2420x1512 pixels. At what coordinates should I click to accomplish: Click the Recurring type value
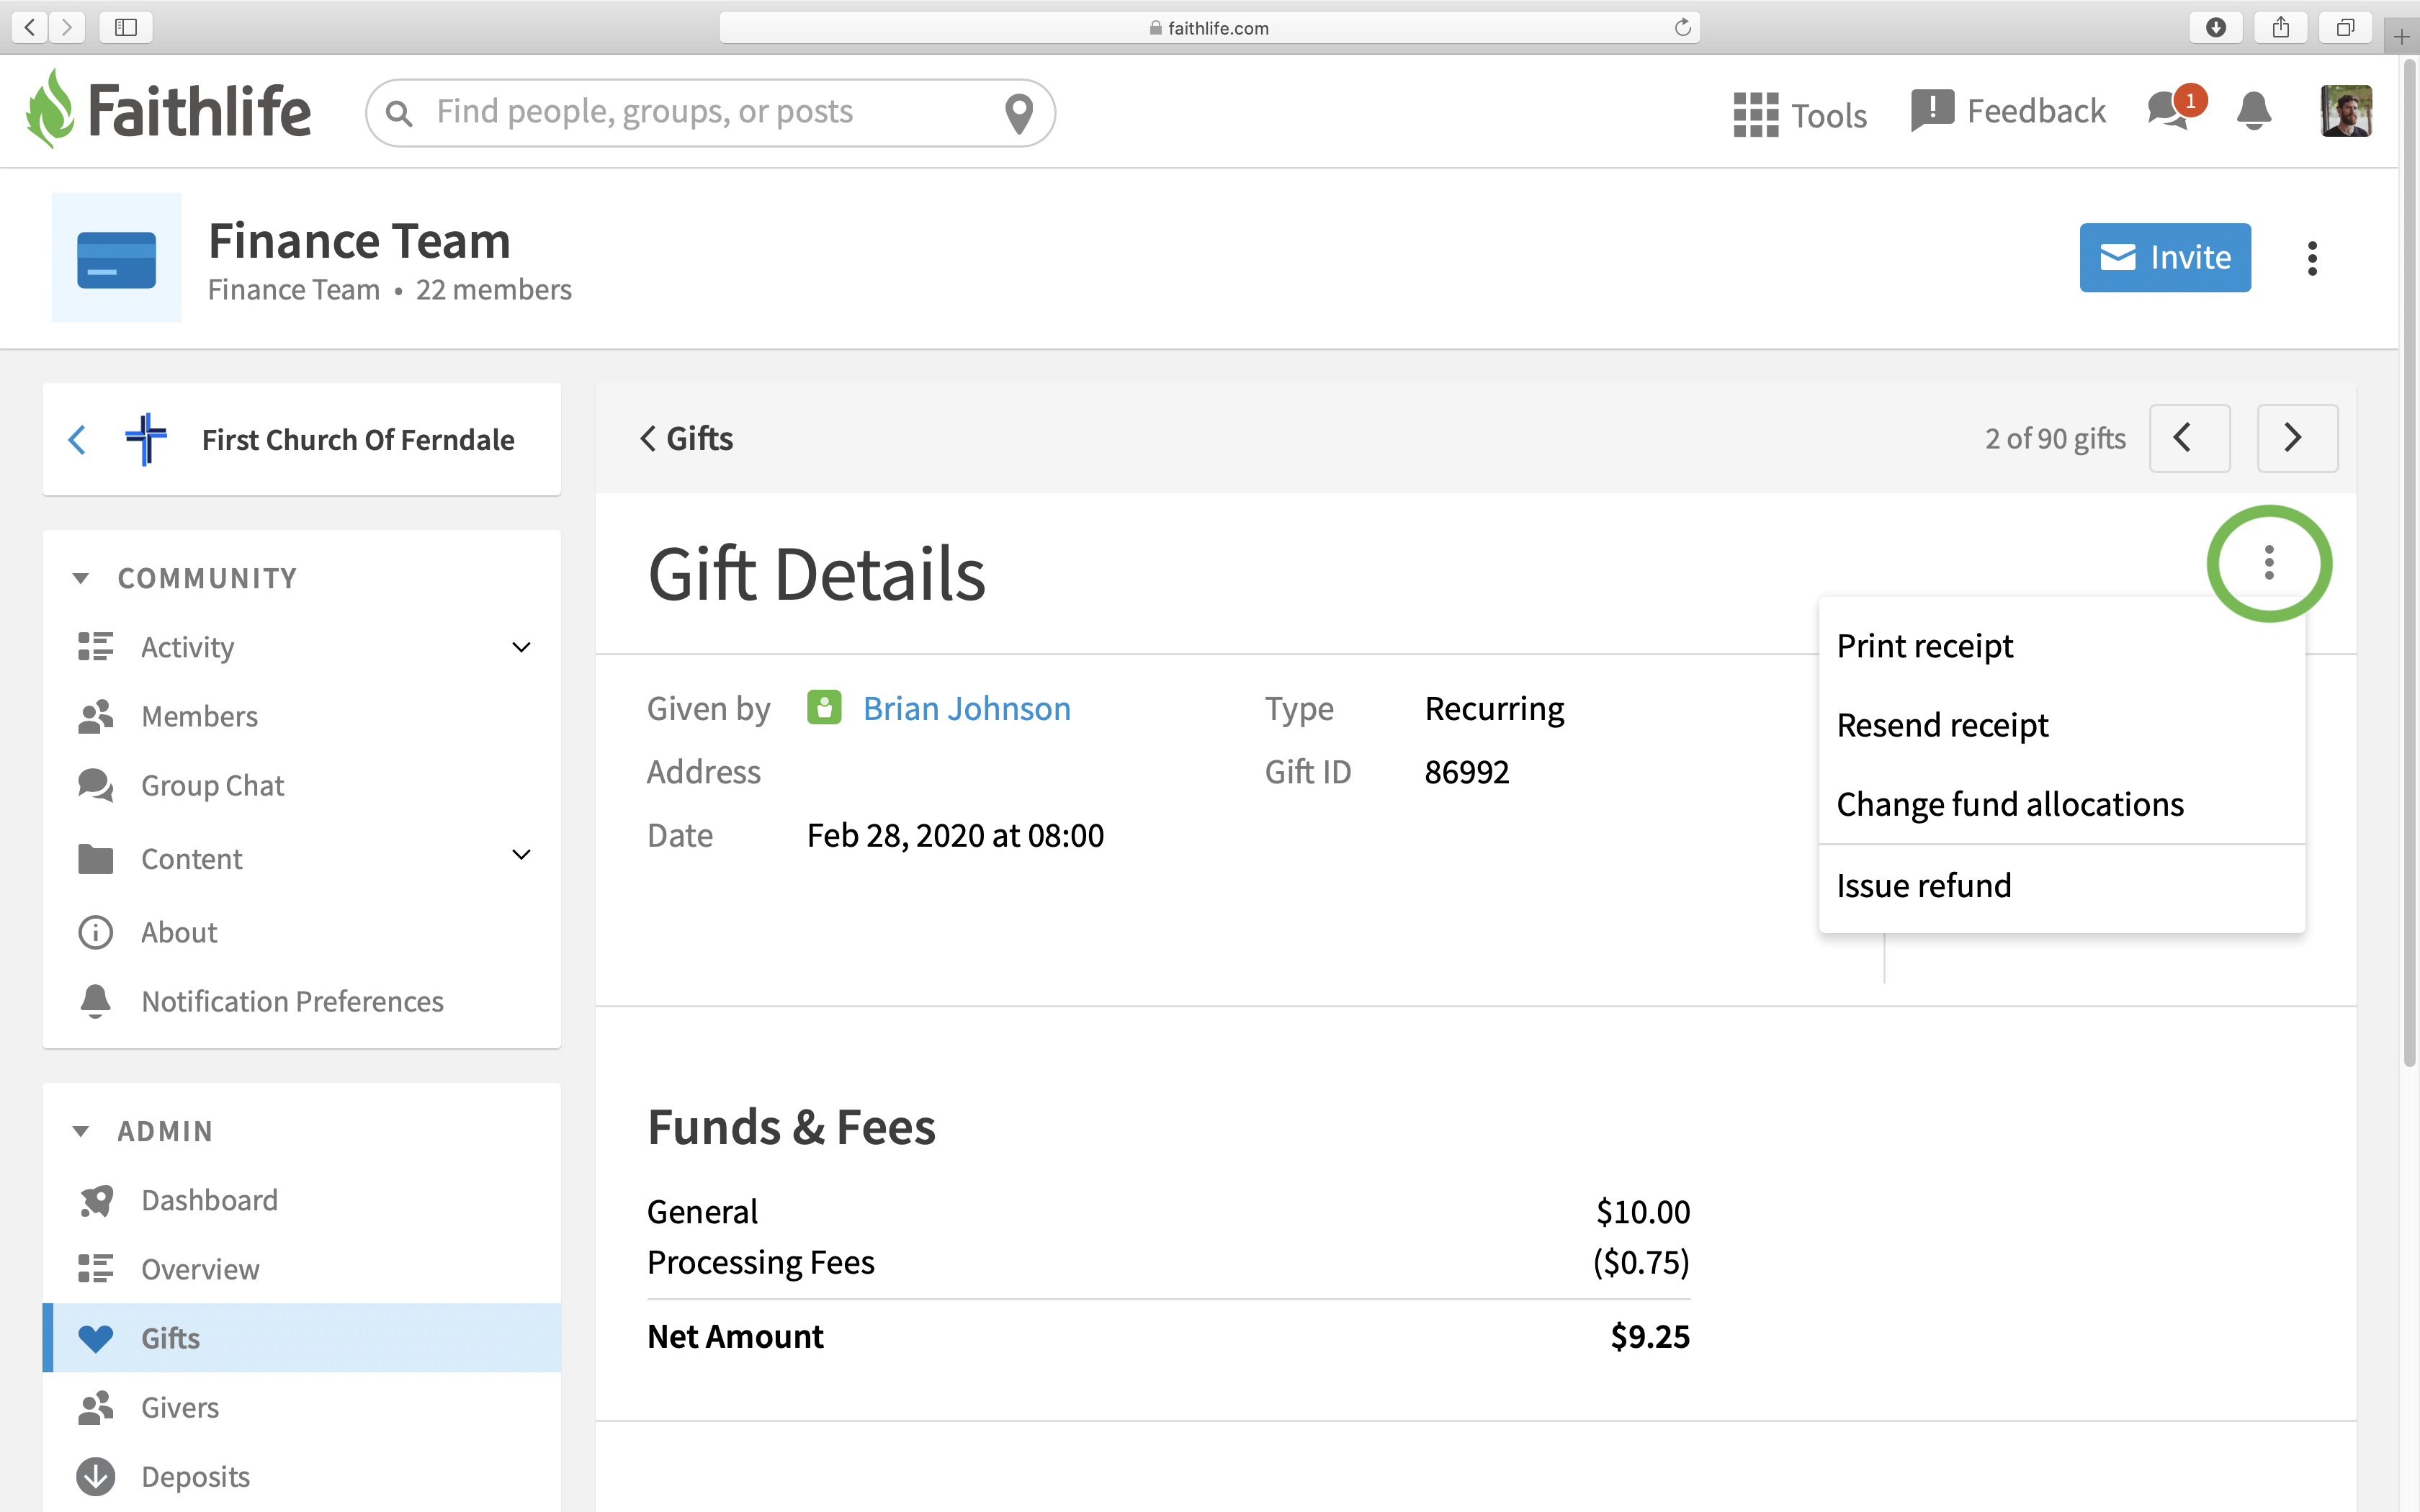1494,708
